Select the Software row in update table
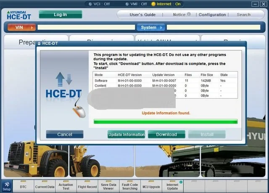Screen dimensions: 269x193 [165, 81]
